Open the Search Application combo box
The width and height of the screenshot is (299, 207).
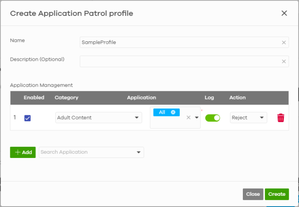coord(91,152)
